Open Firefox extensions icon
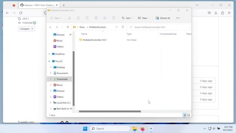 pyautogui.click(x=223, y=13)
